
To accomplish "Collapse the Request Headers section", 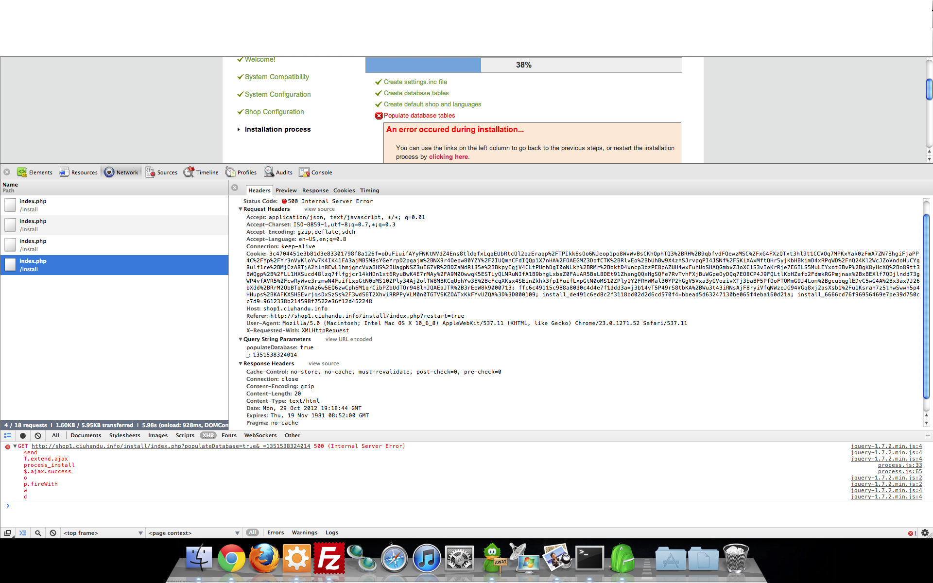I will pyautogui.click(x=240, y=209).
